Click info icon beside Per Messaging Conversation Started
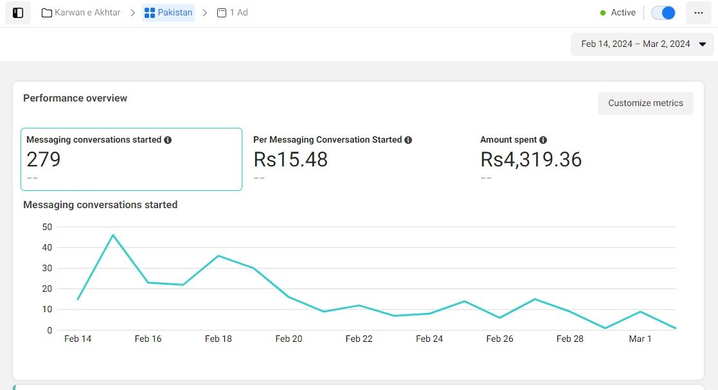This screenshot has height=390, width=718. point(408,140)
